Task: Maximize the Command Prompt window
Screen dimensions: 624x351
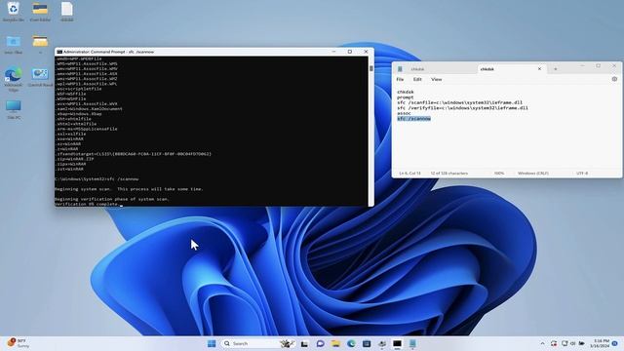Action: point(350,52)
